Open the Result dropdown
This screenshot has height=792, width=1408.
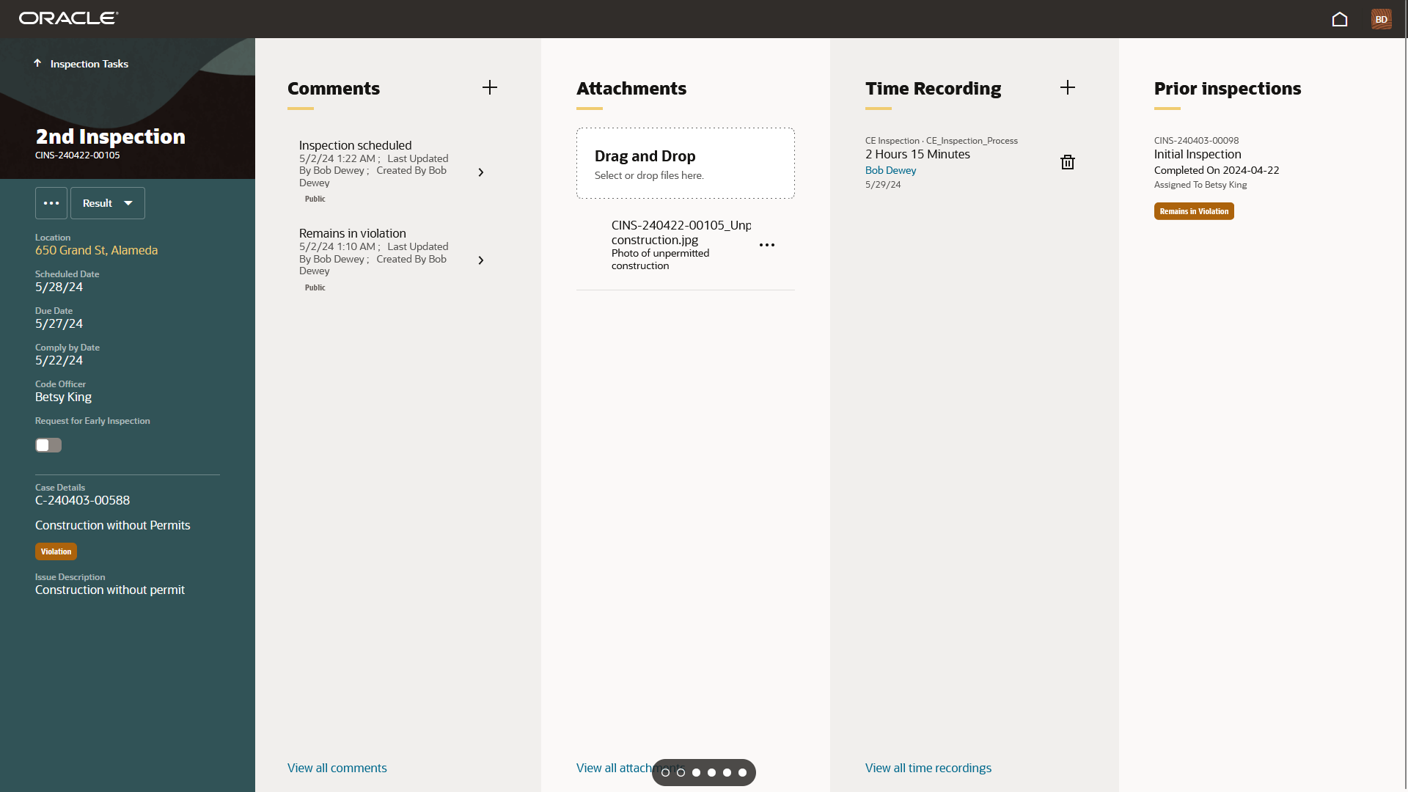coord(108,203)
